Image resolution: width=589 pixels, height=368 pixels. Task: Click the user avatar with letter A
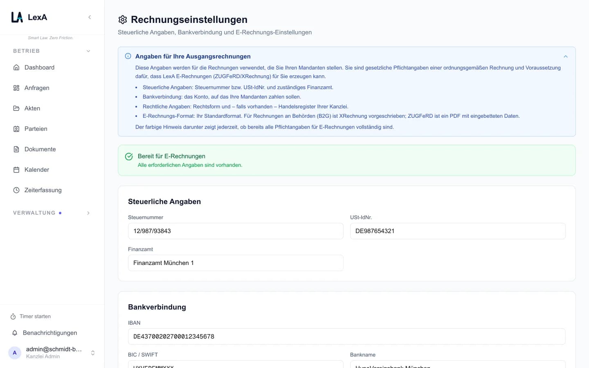pyautogui.click(x=15, y=352)
